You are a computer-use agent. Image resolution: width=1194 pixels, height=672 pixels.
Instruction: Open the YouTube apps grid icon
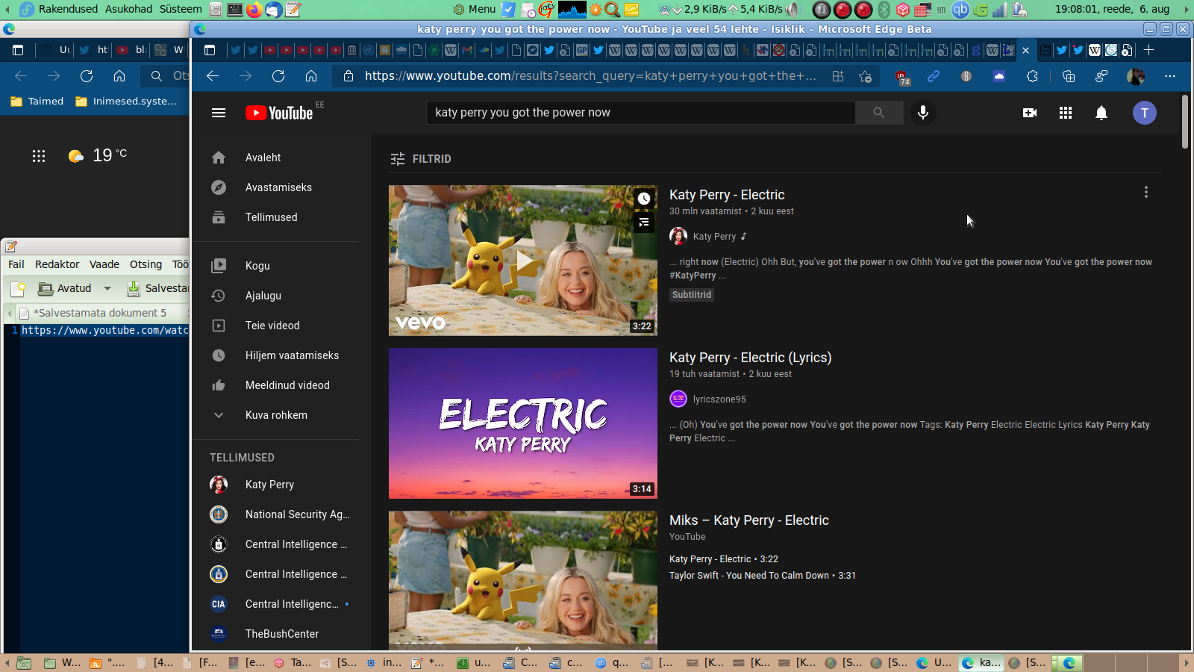pos(1065,113)
